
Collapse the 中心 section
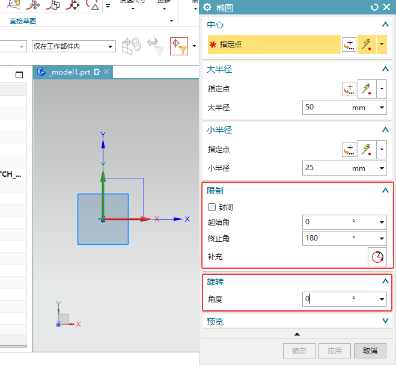385,25
